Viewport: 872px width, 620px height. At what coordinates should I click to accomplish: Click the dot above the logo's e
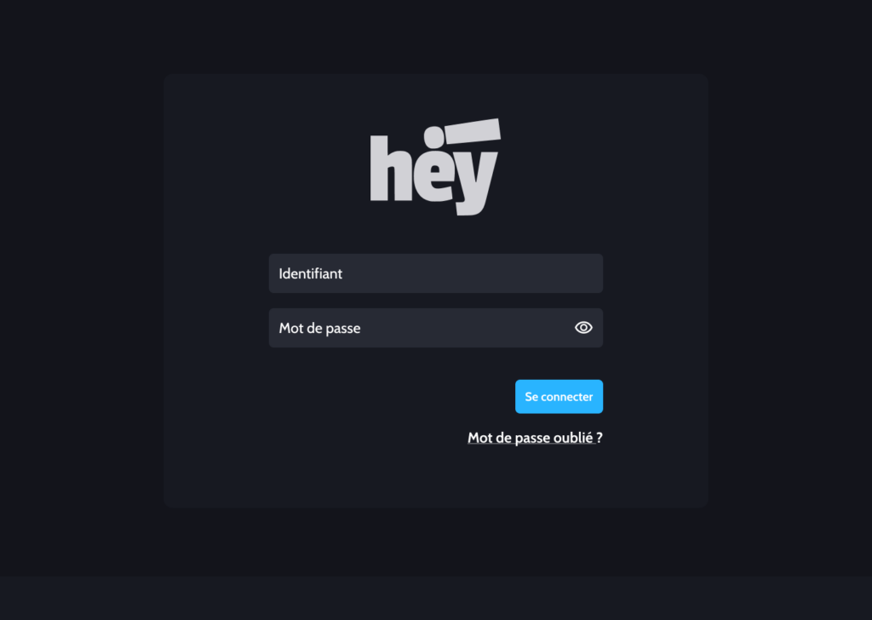434,136
